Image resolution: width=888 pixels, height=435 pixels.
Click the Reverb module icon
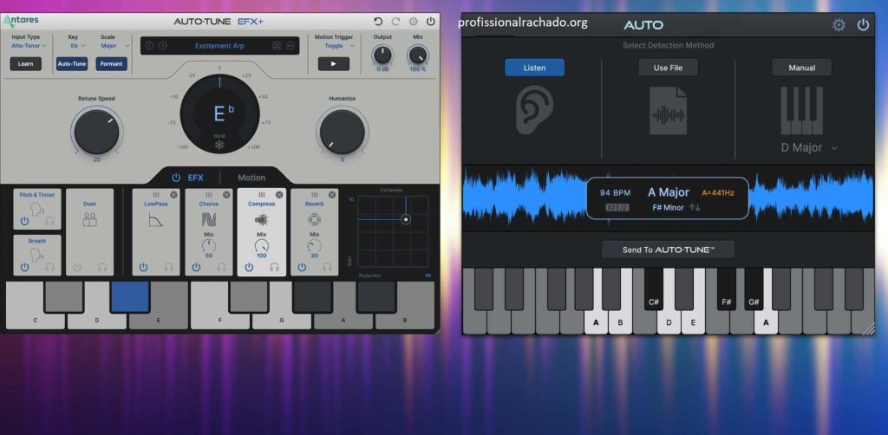click(314, 219)
